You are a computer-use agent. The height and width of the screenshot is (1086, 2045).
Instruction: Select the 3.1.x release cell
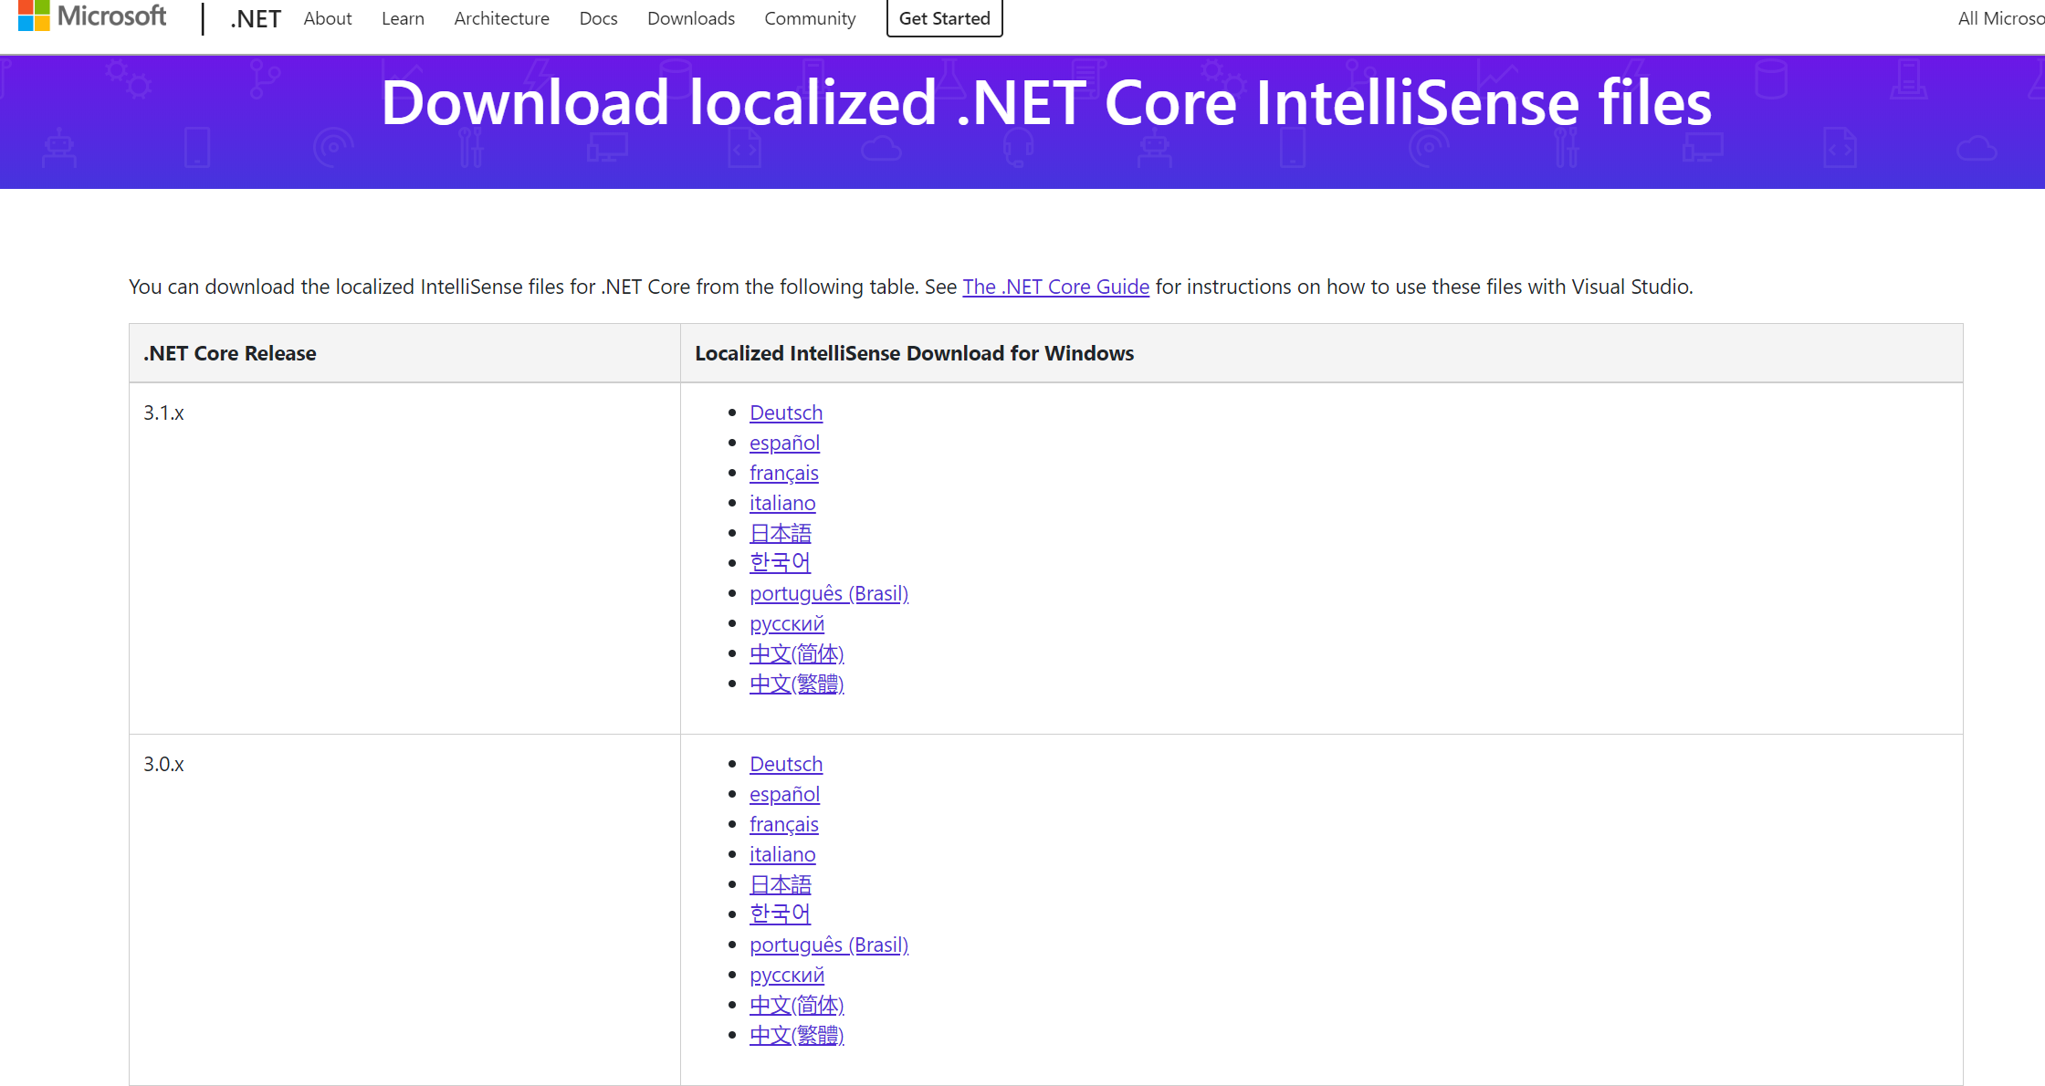tap(404, 559)
